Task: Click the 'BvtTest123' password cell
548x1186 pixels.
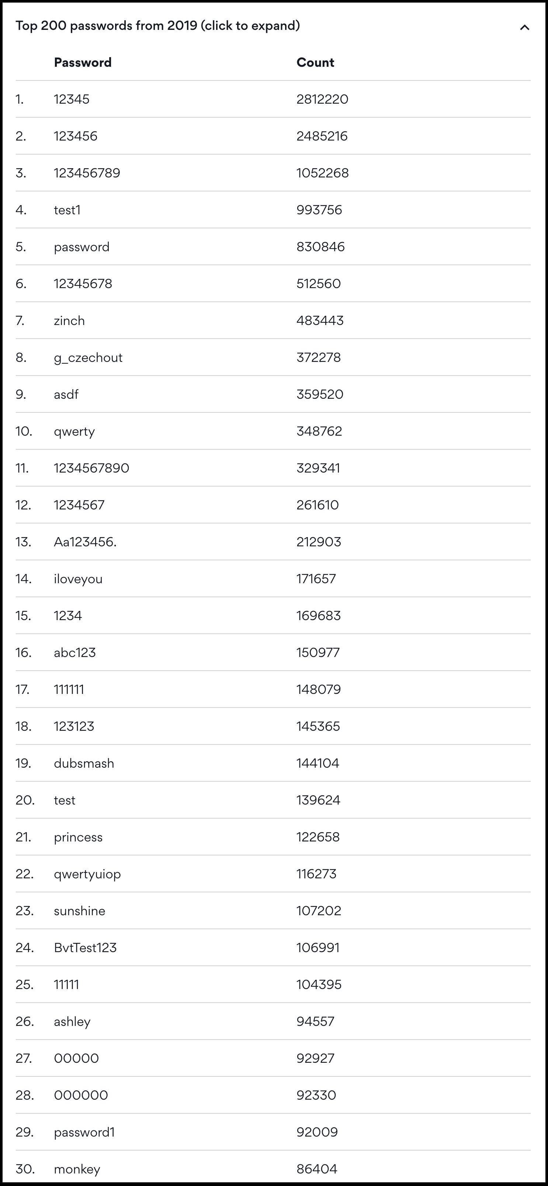Action: (85, 948)
